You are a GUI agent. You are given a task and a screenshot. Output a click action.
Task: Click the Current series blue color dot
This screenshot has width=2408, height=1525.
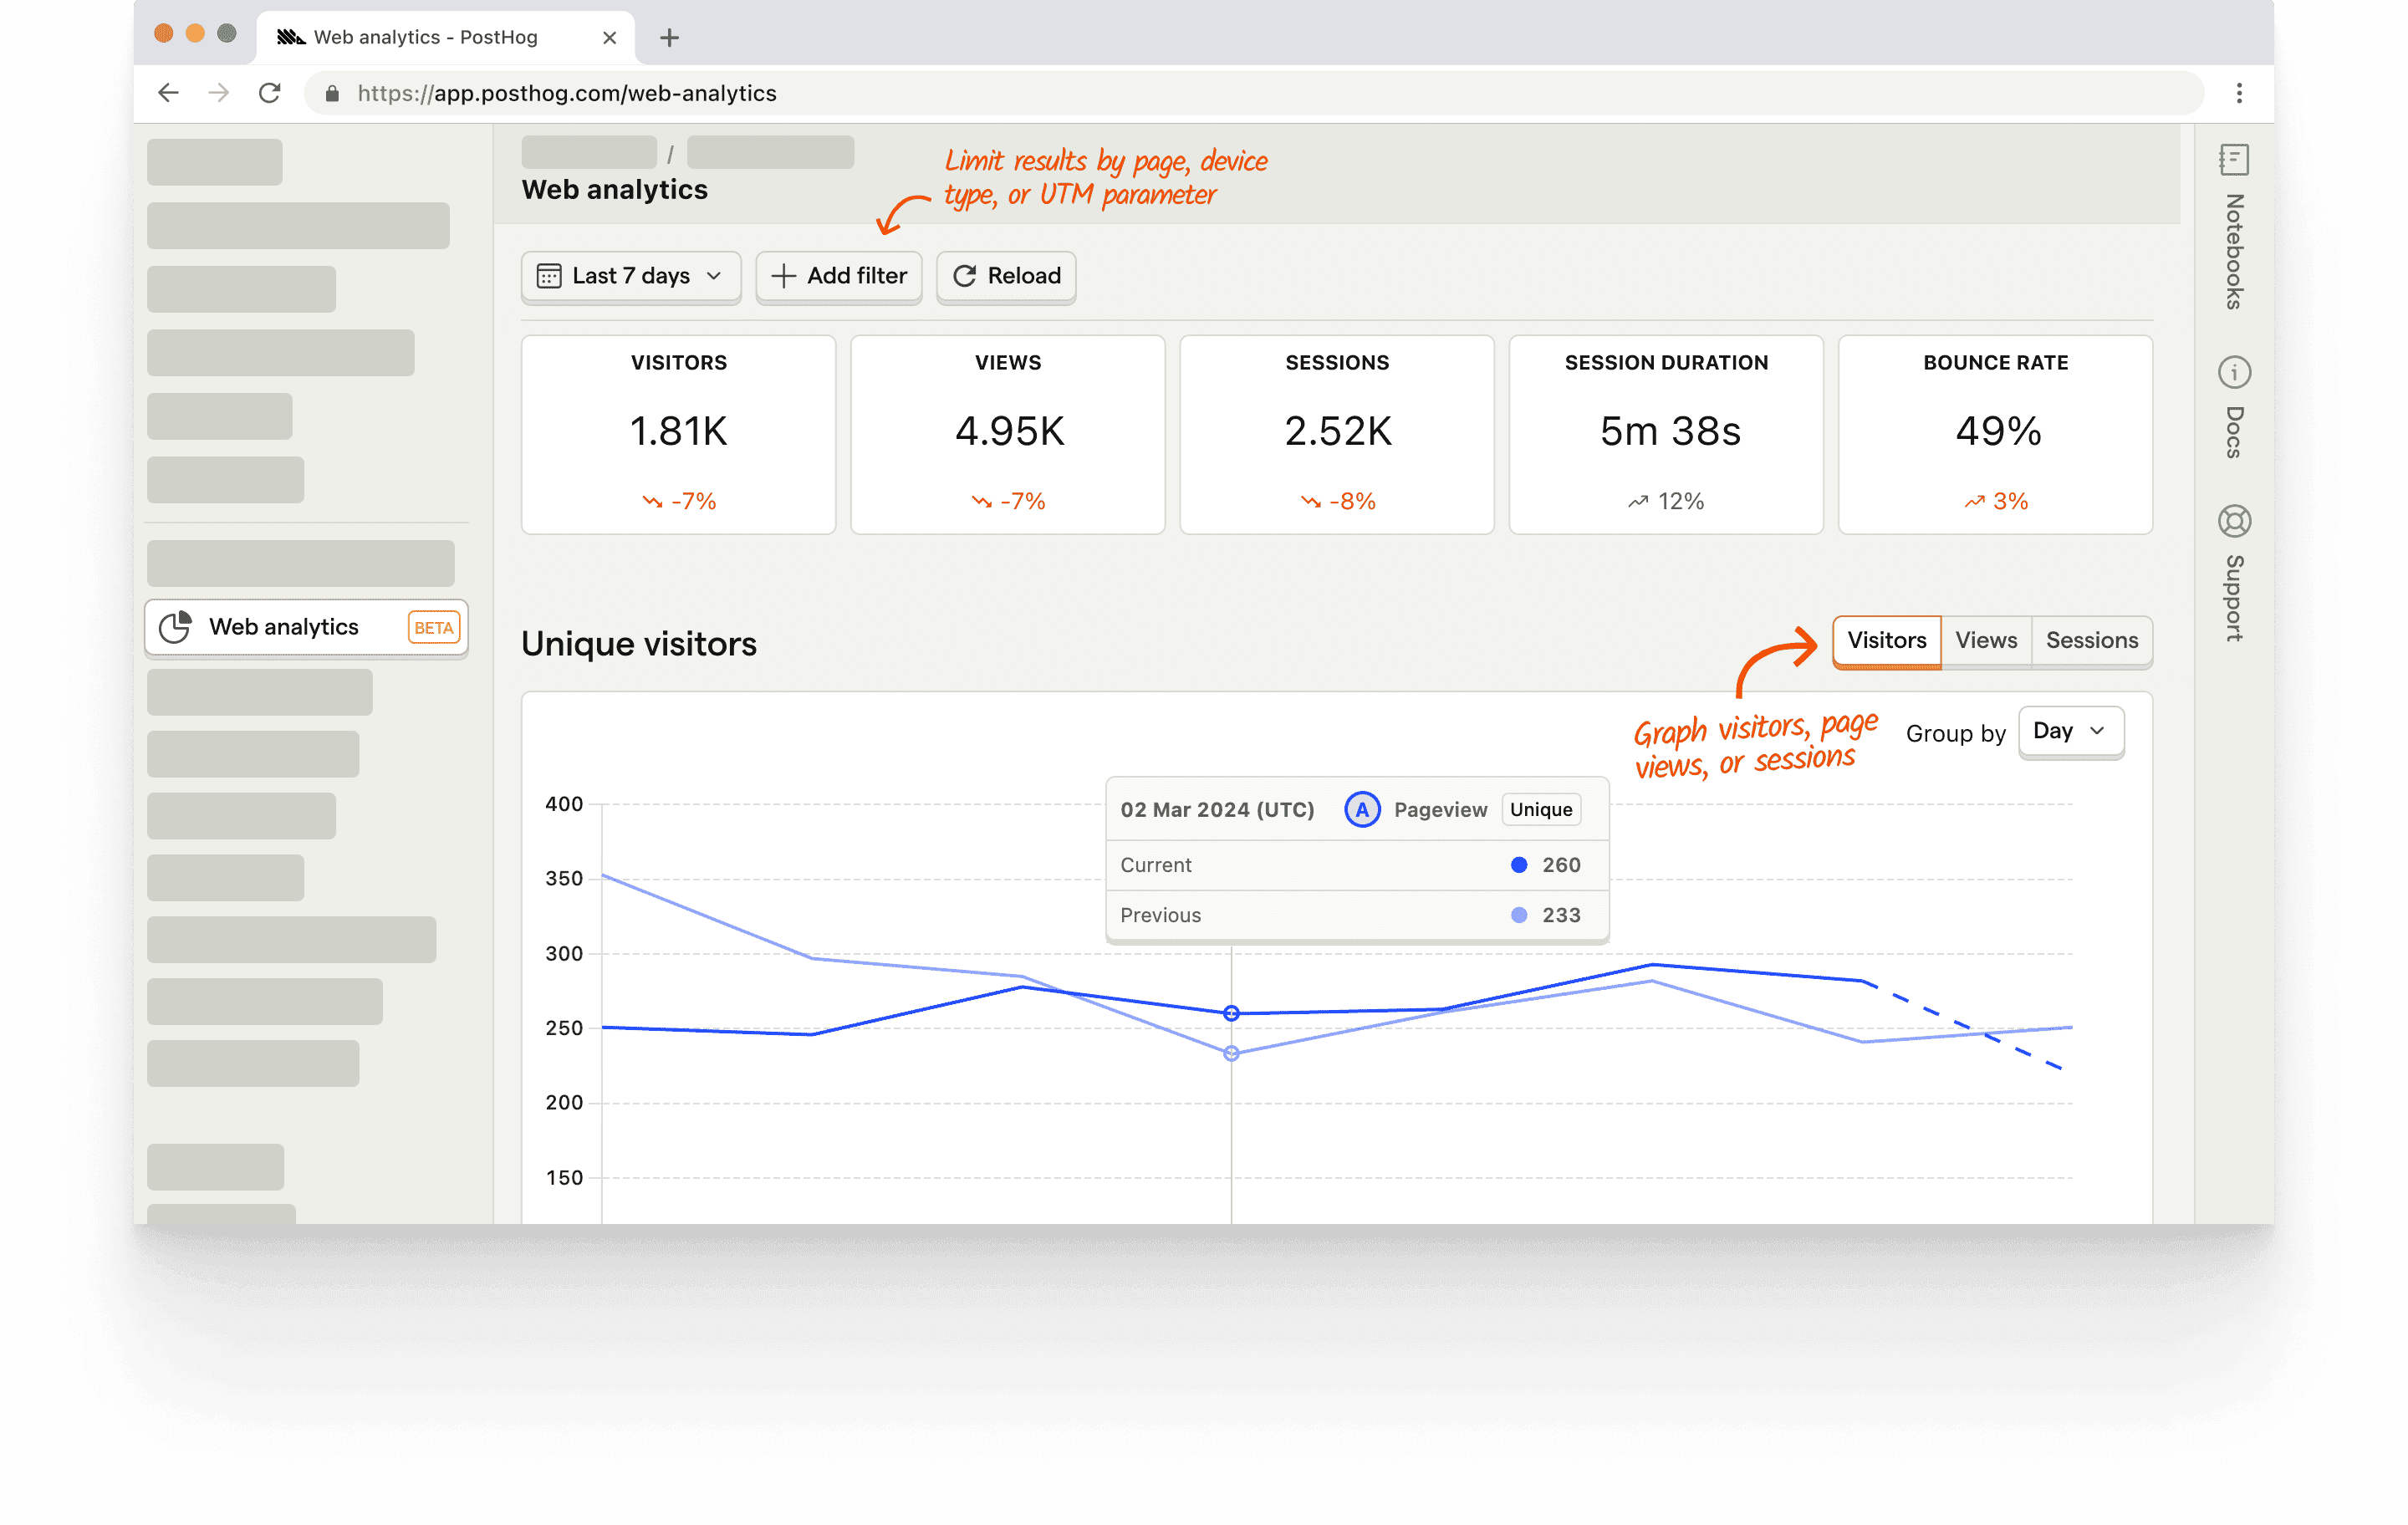(x=1519, y=864)
